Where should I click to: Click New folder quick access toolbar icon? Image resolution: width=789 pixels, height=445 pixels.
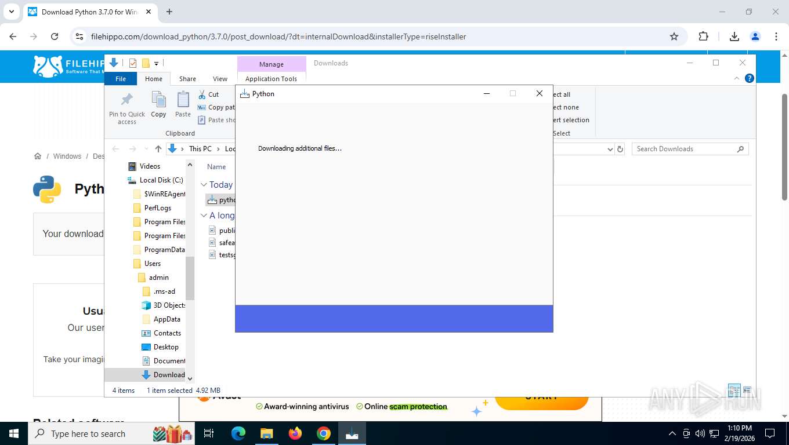(x=146, y=63)
